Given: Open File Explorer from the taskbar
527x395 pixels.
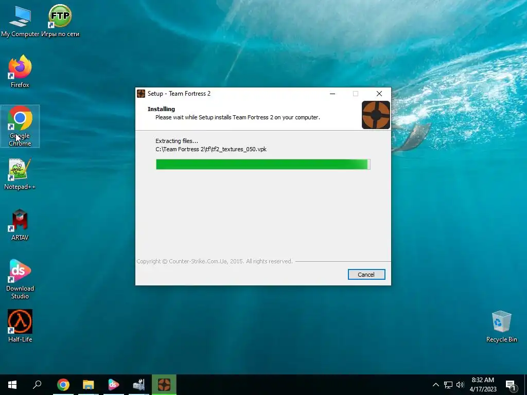Looking at the screenshot, I should (89, 385).
